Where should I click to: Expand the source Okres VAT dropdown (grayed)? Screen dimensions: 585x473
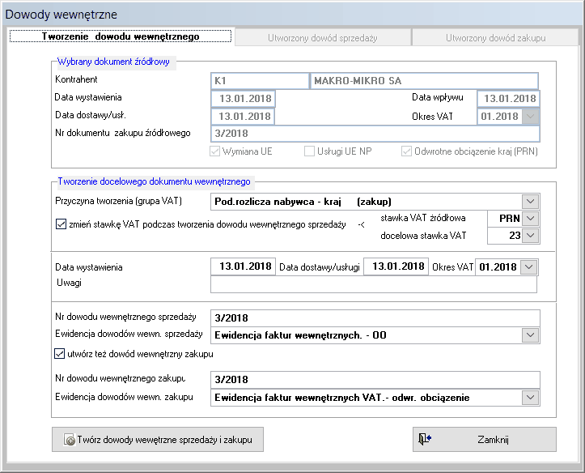click(530, 117)
